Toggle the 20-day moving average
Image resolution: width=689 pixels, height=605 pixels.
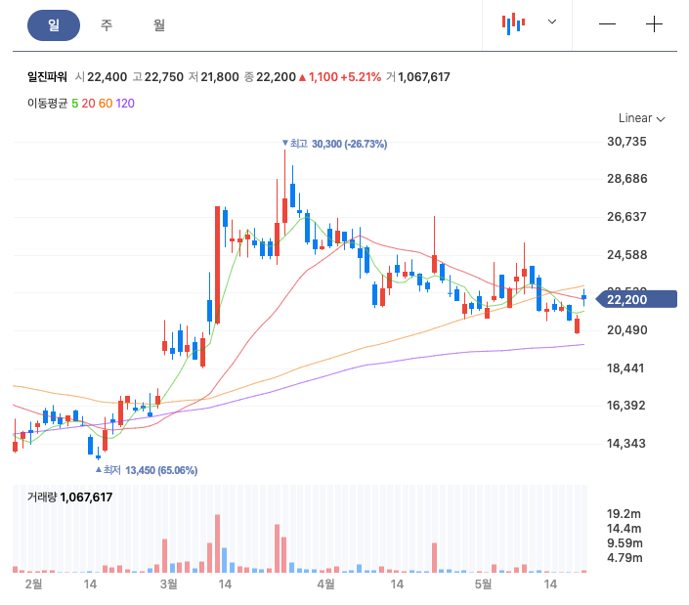(88, 104)
